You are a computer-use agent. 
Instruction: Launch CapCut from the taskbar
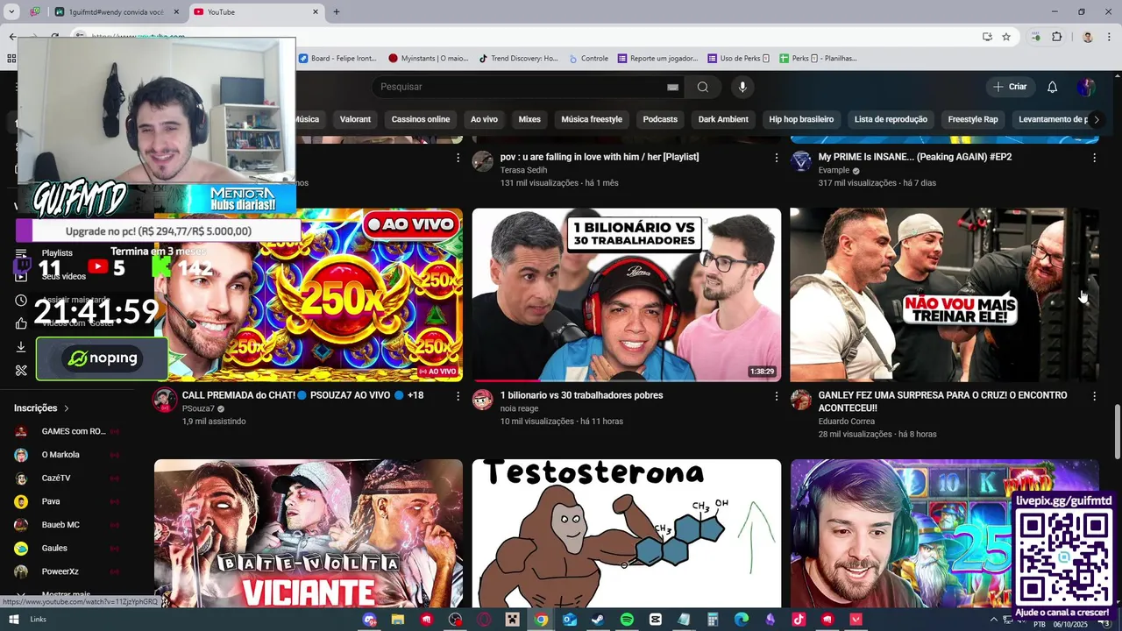pos(655,620)
